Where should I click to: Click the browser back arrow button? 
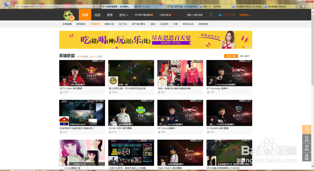[4, 6]
